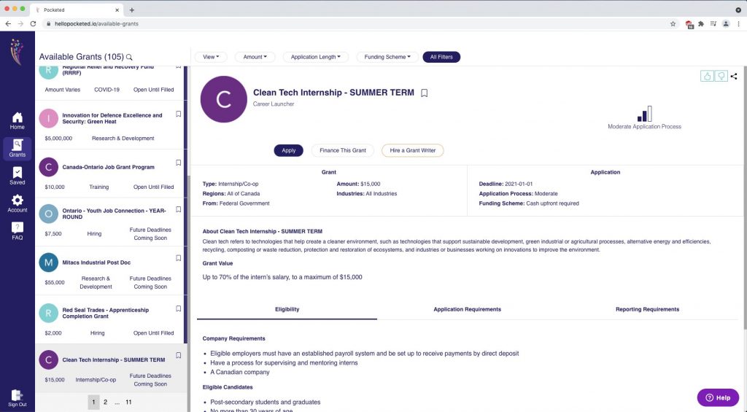Select the Application Requirements tab
Viewport: 747px width, 412px height.
tap(467, 310)
